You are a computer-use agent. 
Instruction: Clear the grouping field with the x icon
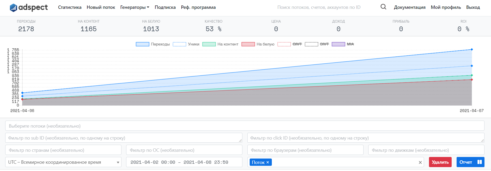(x=420, y=162)
